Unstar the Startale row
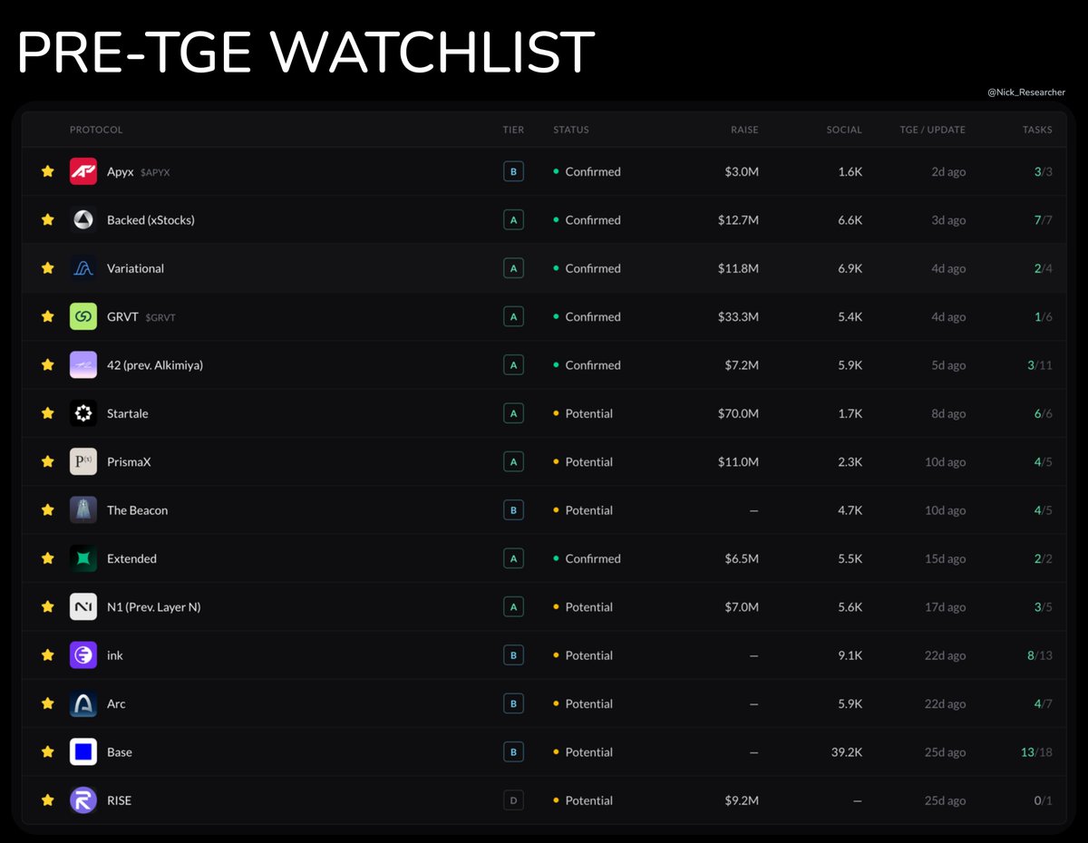Viewport: 1088px width, 843px height. pos(48,413)
